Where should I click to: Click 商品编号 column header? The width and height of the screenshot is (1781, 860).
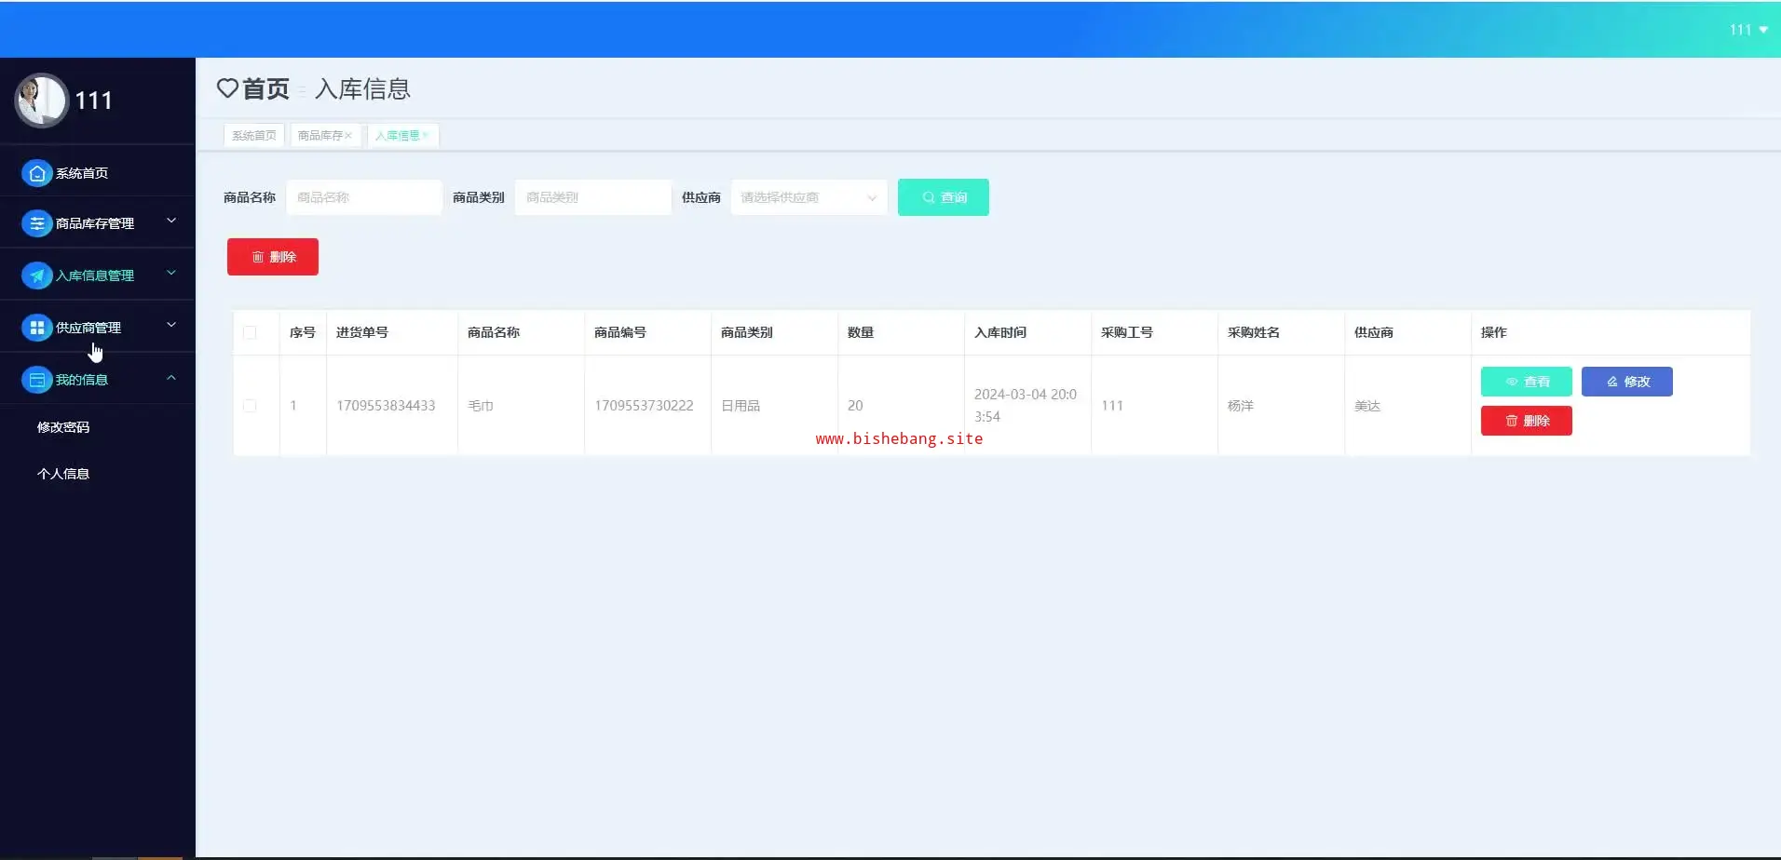click(620, 332)
